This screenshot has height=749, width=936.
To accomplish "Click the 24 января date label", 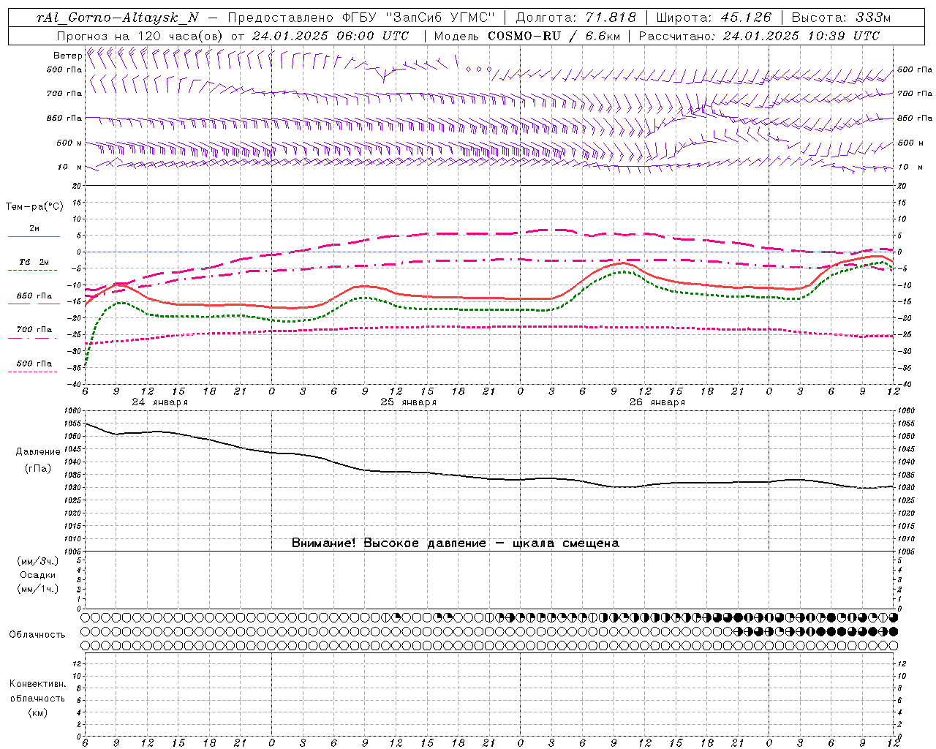I will coord(159,402).
